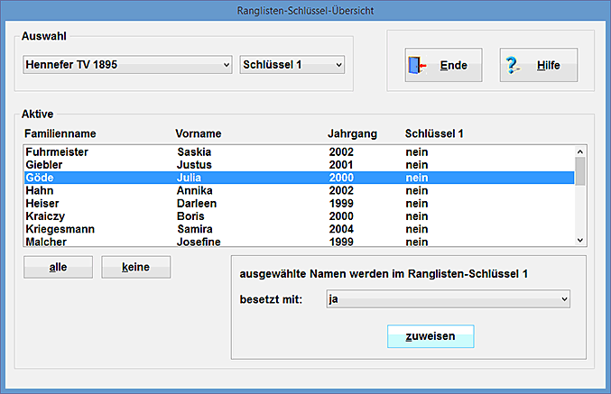611x394 pixels.
Task: Open the Hennefer TV 1895 club dropdown
Action: (127, 65)
